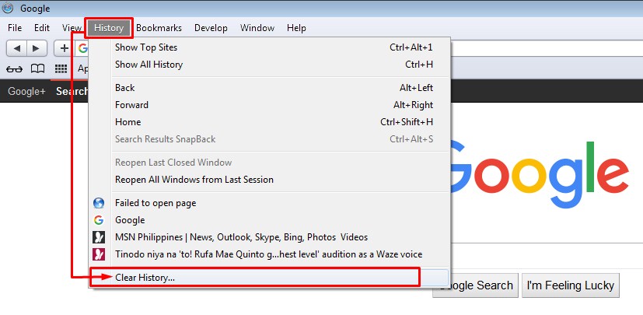Click the MSN Philippines entry's icon

pyautogui.click(x=99, y=237)
